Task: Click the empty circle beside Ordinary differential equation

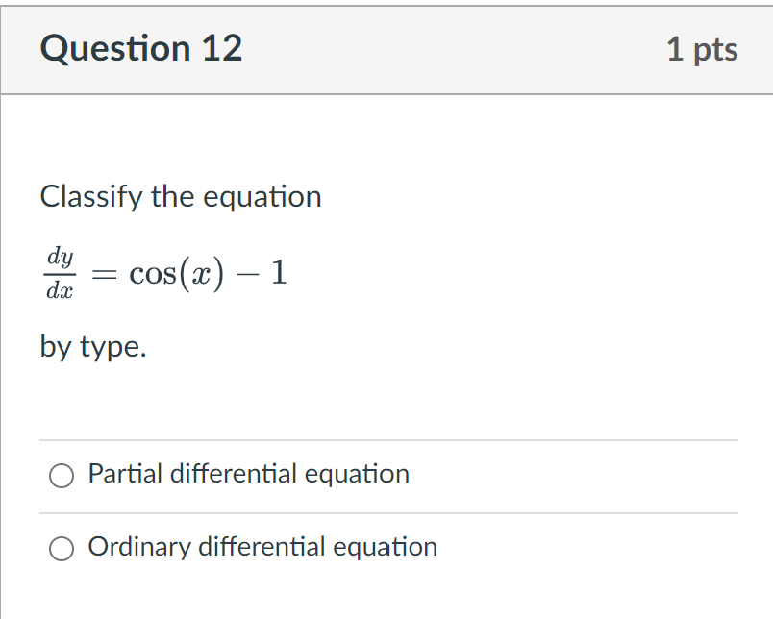Action: tap(62, 548)
